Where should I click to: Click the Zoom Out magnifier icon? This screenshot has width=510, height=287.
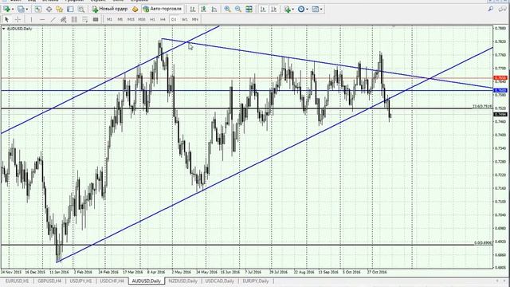click(x=238, y=9)
